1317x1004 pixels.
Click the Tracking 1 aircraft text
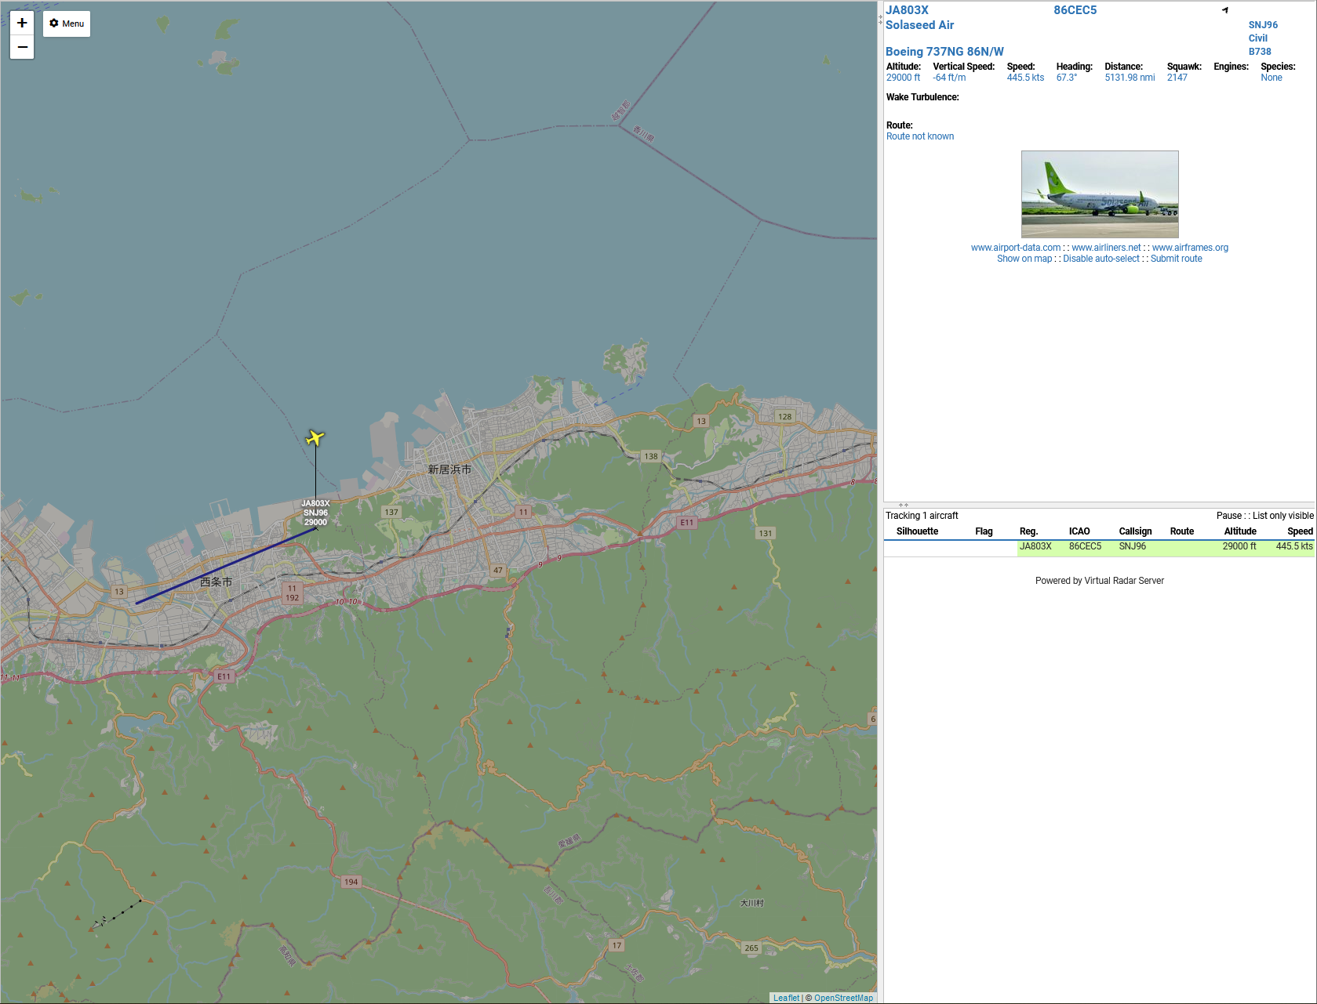[922, 516]
